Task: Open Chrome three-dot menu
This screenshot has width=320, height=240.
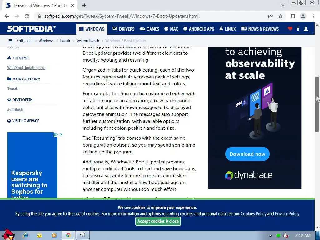Action: (313, 16)
